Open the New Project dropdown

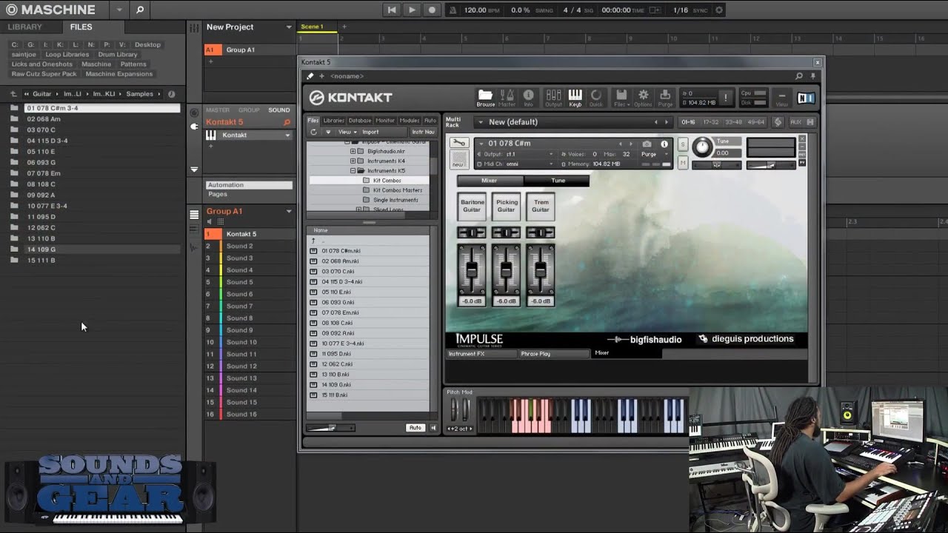(x=289, y=27)
